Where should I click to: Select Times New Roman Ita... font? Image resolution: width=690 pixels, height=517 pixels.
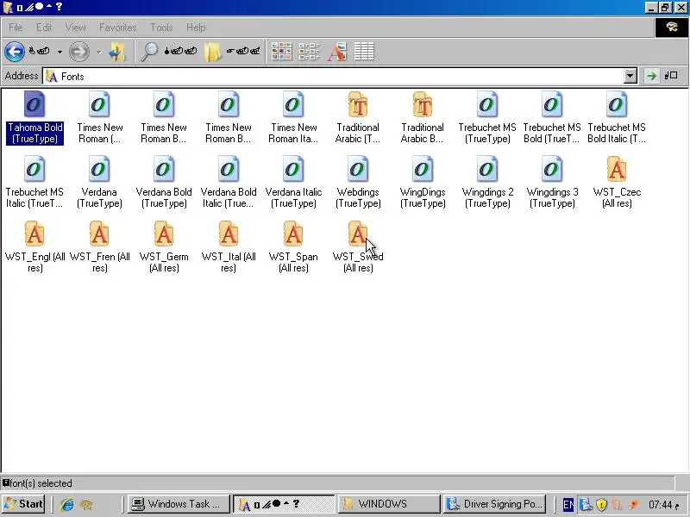tap(293, 117)
